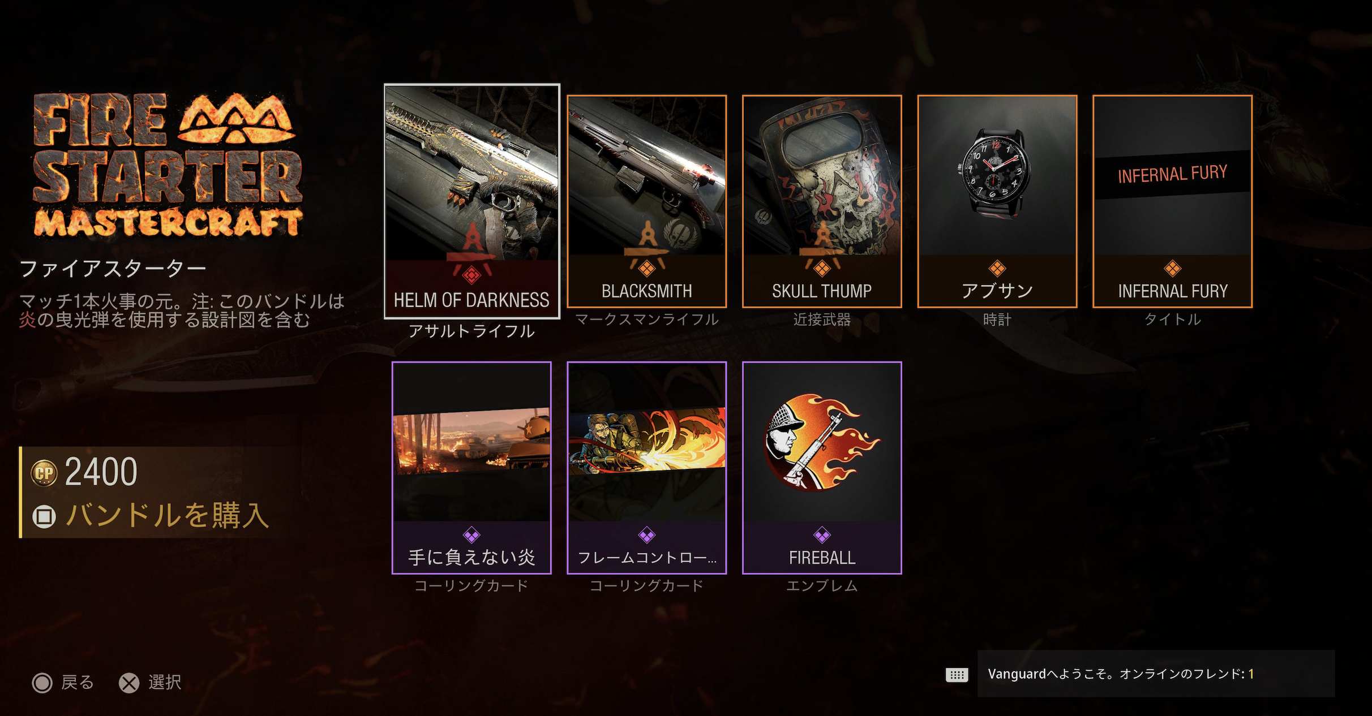
Task: Select the フレームコントロー calling card
Action: 646,468
